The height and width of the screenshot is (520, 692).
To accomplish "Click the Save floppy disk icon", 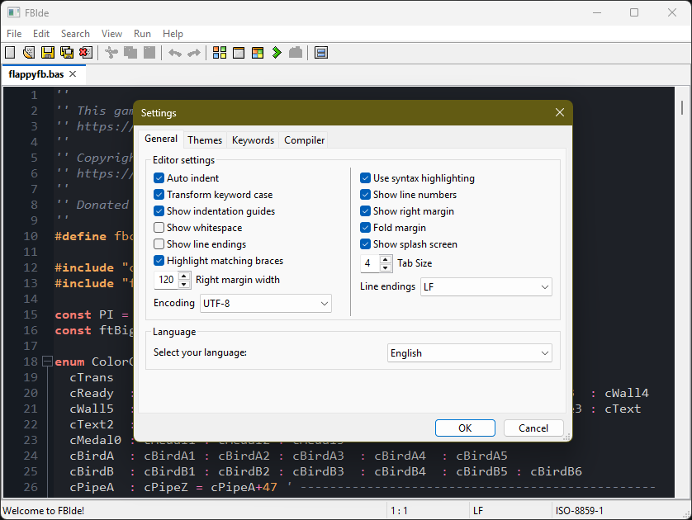I will click(x=48, y=53).
